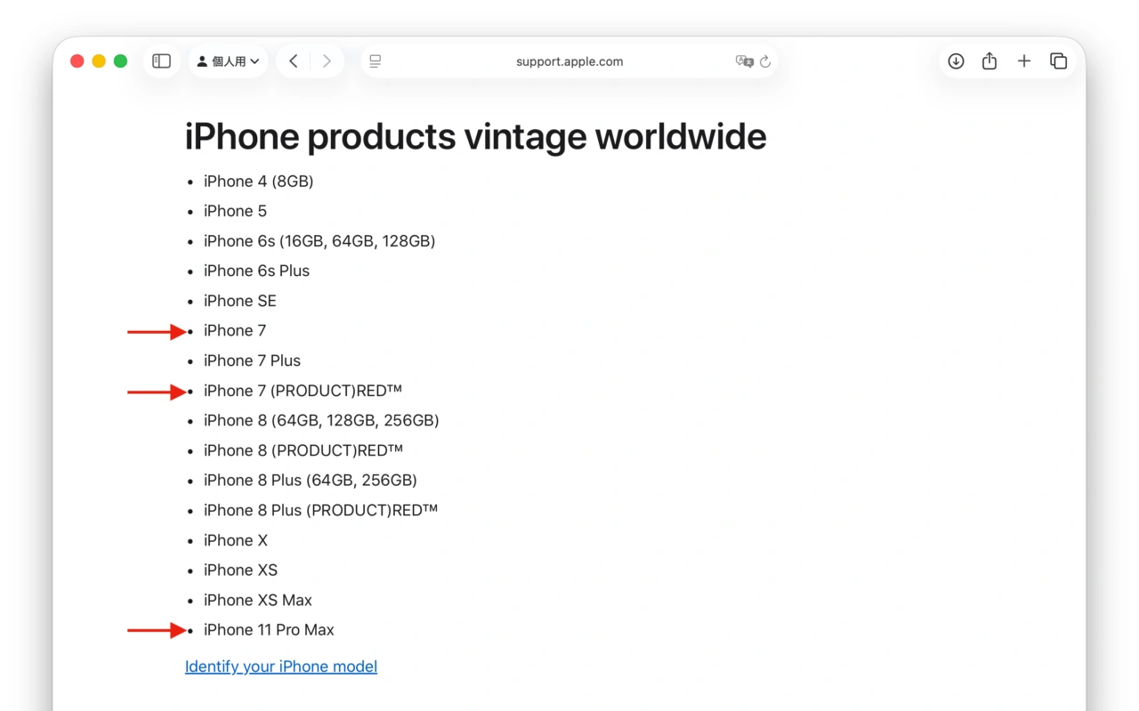The width and height of the screenshot is (1139, 711).
Task: Show the tab overview
Action: pyautogui.click(x=1059, y=61)
